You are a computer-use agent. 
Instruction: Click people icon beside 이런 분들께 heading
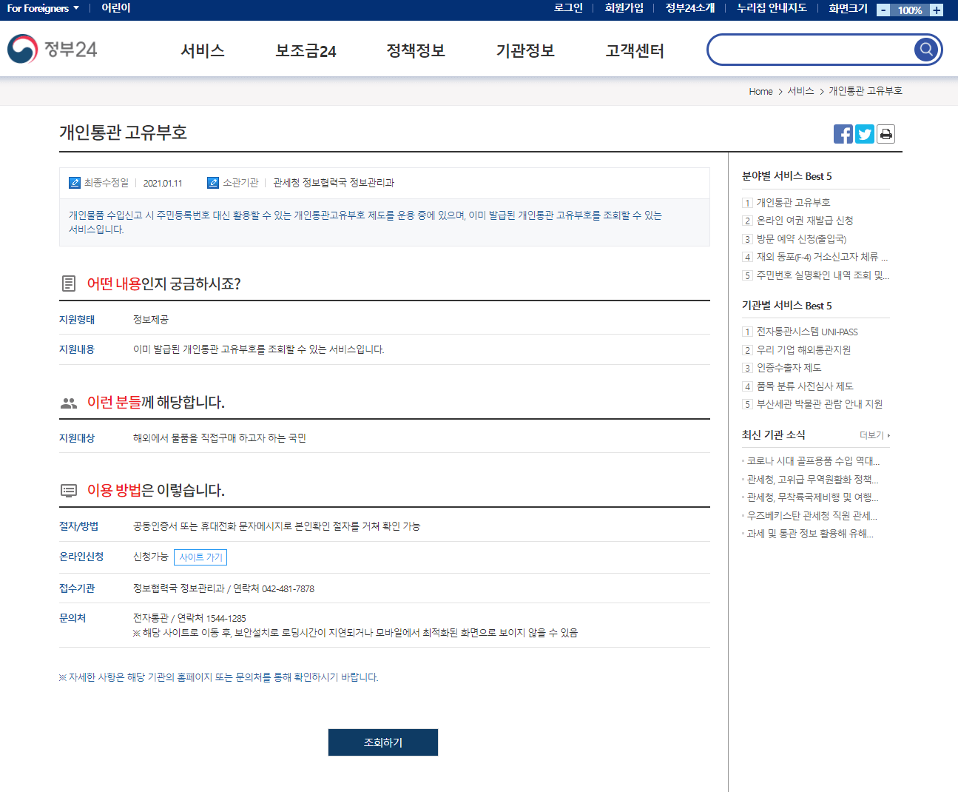tap(69, 403)
